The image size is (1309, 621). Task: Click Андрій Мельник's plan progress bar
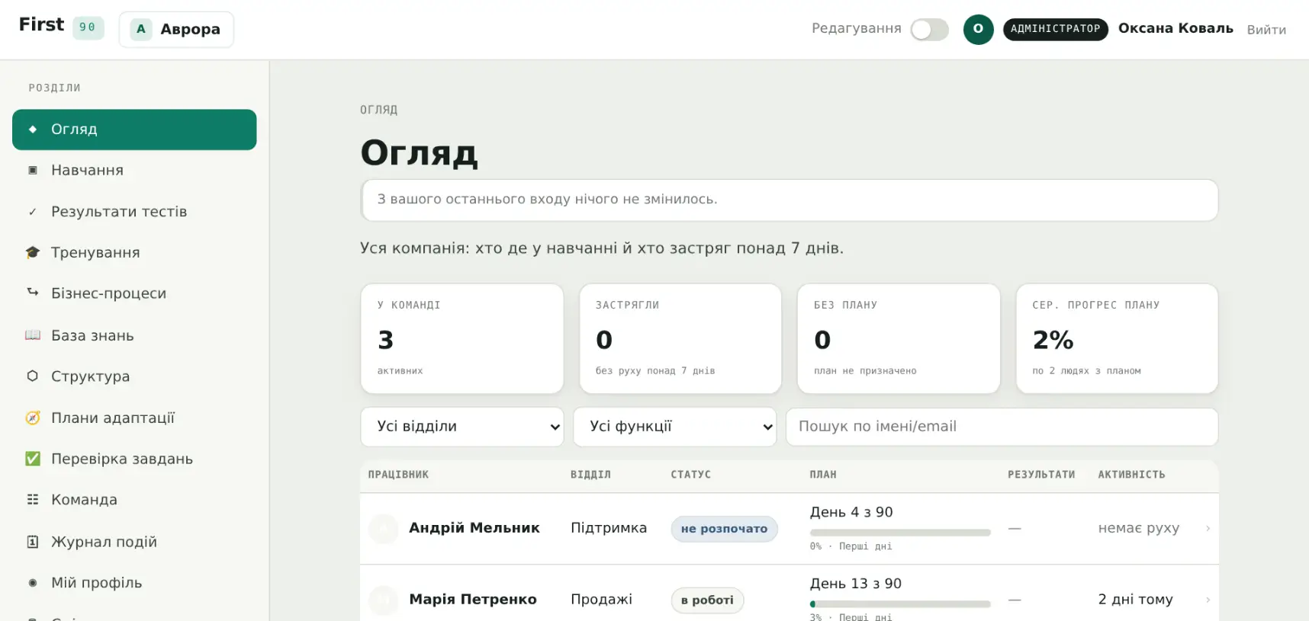click(900, 533)
